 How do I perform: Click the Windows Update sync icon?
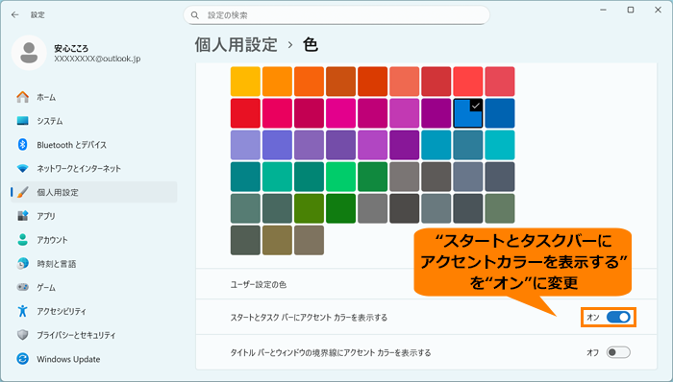pyautogui.click(x=23, y=359)
